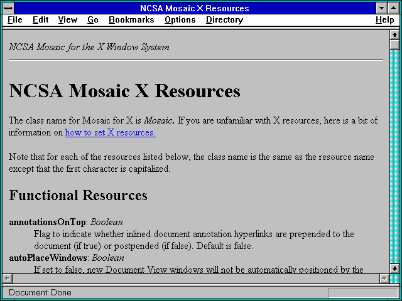Click the 'Document: Done' status text
Image resolution: width=402 pixels, height=301 pixels.
[x=40, y=293]
